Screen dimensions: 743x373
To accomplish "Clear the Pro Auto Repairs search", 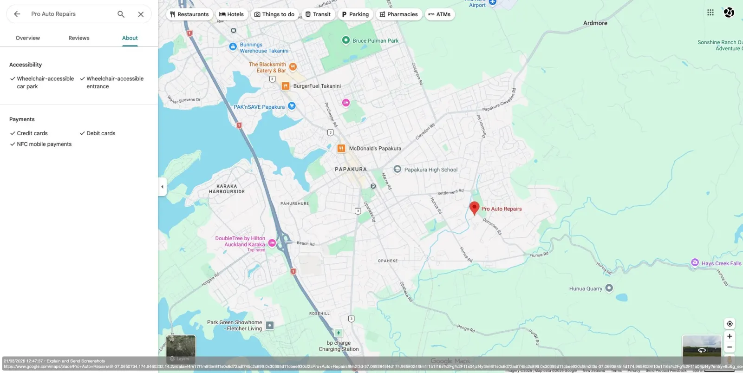I will (141, 14).
